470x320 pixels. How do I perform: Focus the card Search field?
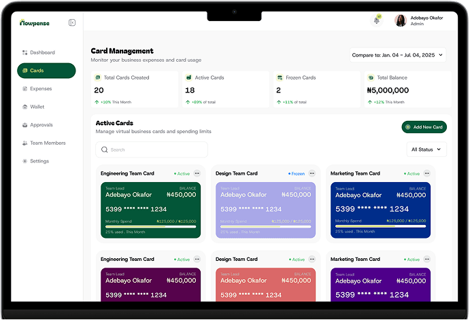(152, 149)
